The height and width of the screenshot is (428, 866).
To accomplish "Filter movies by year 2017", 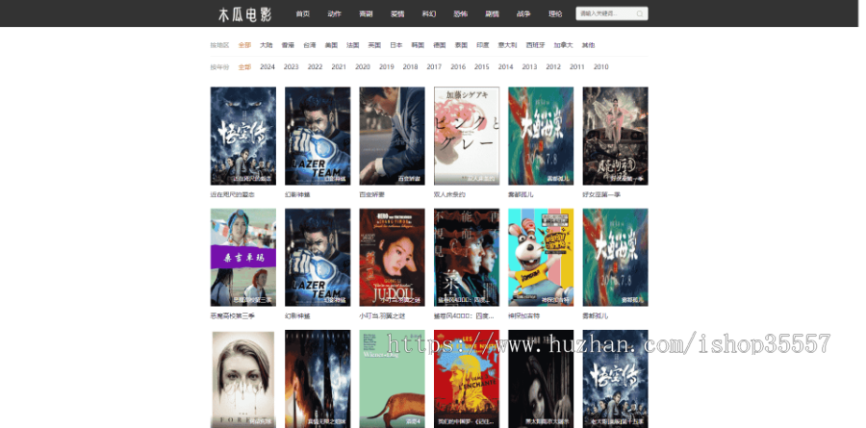I will (x=434, y=66).
